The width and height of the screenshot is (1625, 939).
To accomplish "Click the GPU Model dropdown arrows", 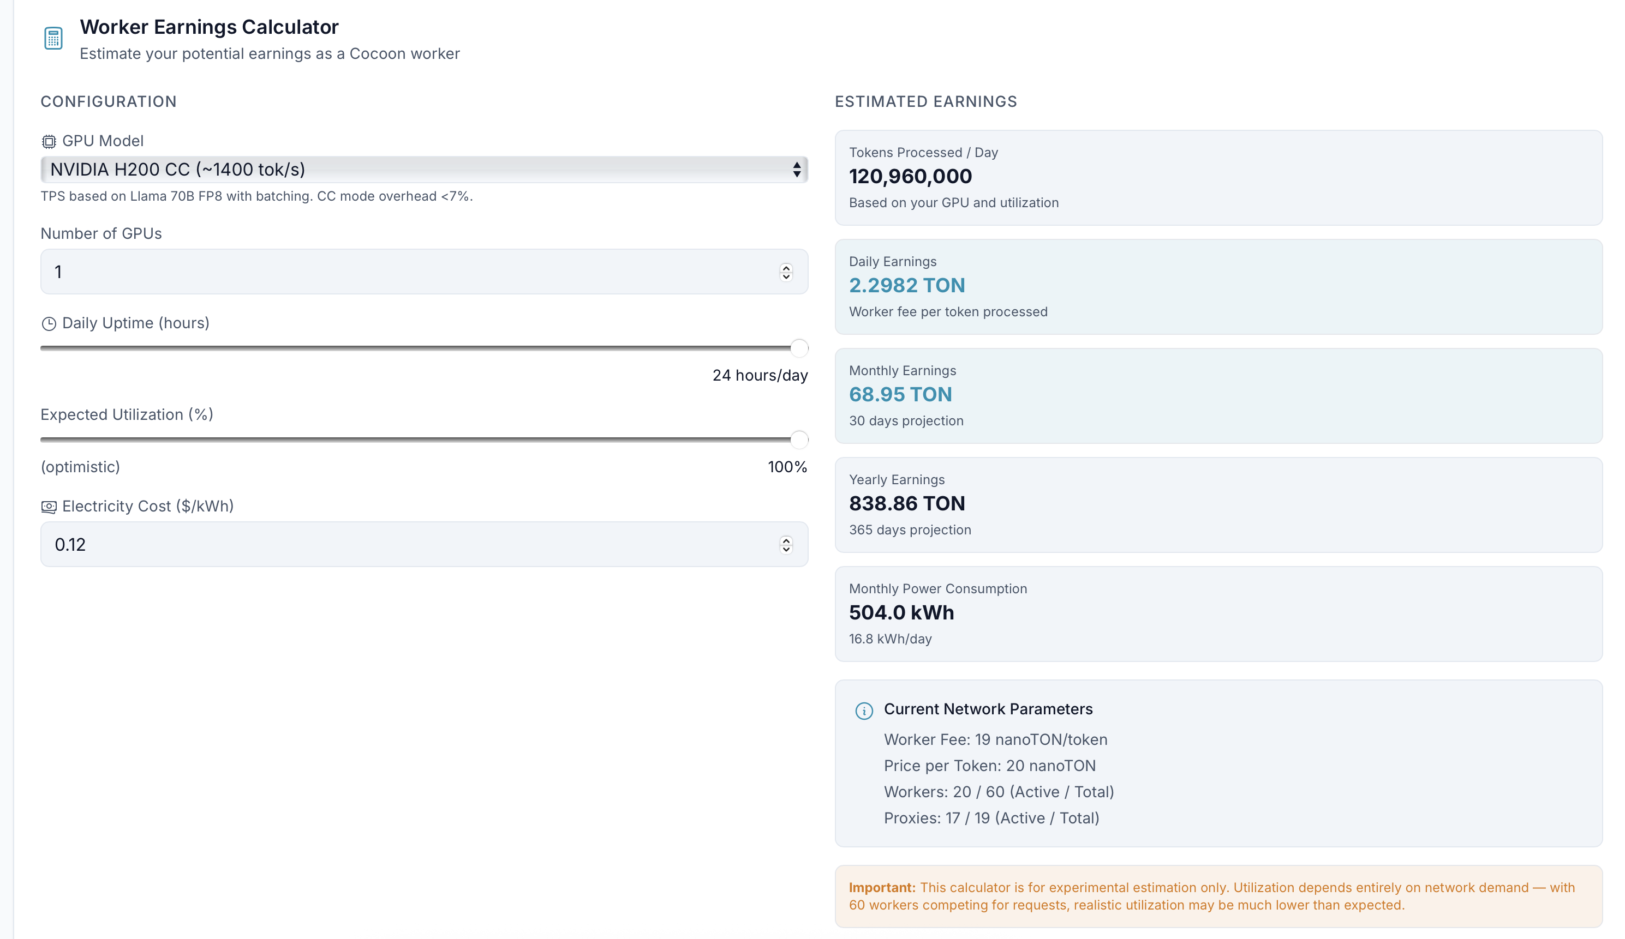I will tap(796, 170).
